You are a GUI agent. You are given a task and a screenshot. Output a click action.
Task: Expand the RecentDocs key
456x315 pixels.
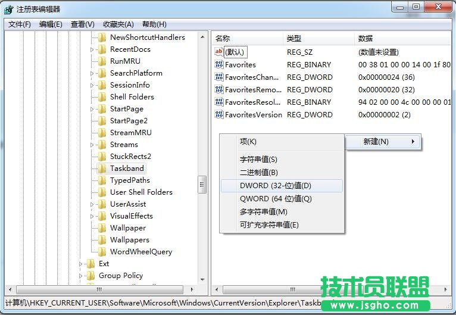(92, 50)
